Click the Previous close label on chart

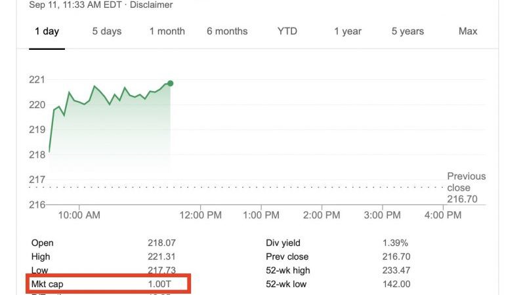(466, 182)
